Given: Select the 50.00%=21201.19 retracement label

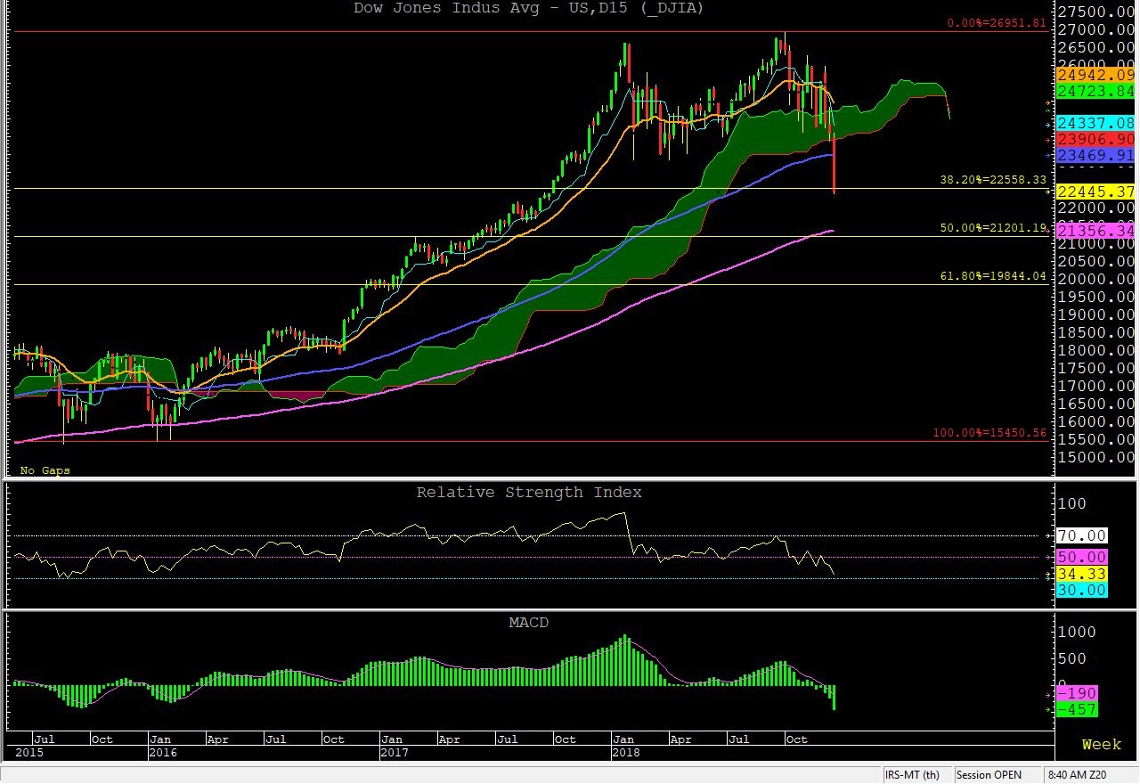Looking at the screenshot, I should [x=992, y=228].
